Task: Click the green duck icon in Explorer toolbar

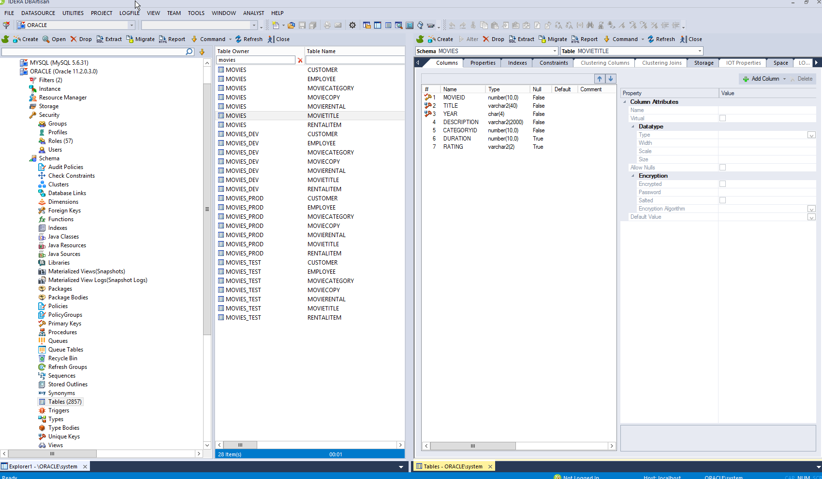Action: 6,39
